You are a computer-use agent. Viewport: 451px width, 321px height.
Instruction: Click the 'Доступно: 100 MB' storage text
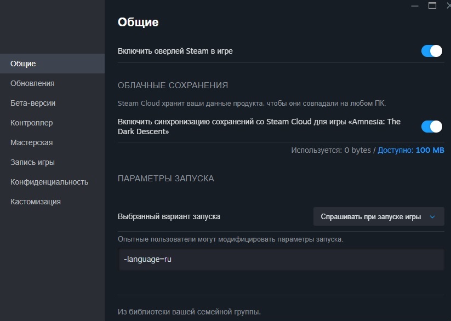coord(410,150)
